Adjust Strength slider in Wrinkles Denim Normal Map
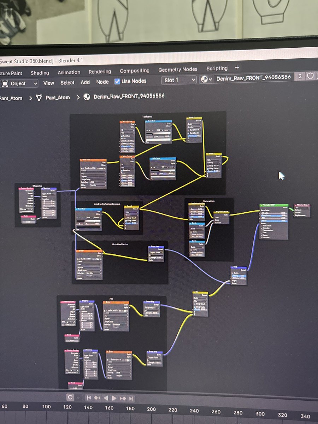Viewport: 318px width, 424px height. pyautogui.click(x=157, y=257)
